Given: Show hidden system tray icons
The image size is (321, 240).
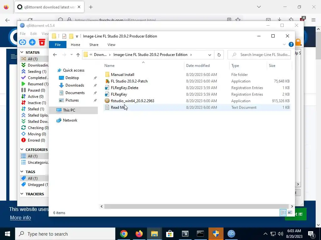Looking at the screenshot, I should coord(265,234).
